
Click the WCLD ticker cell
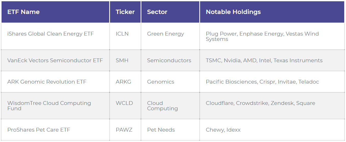tap(124, 103)
